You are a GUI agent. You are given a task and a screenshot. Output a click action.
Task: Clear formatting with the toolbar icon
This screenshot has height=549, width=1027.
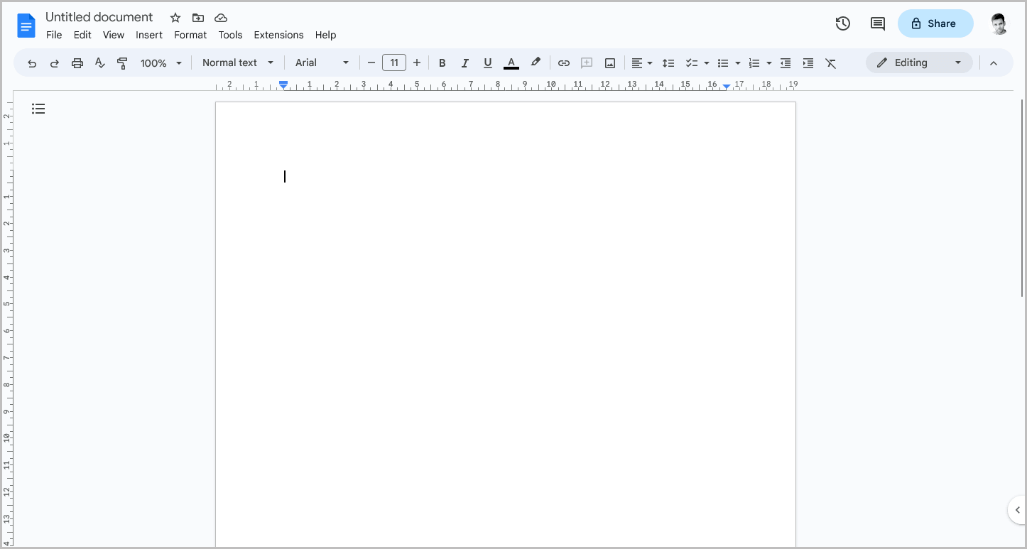[x=831, y=62]
